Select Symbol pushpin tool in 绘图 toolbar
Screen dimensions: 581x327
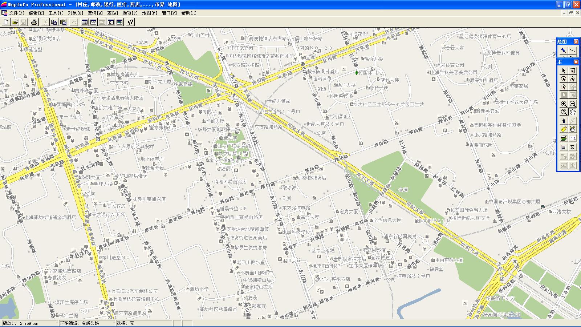(x=564, y=51)
